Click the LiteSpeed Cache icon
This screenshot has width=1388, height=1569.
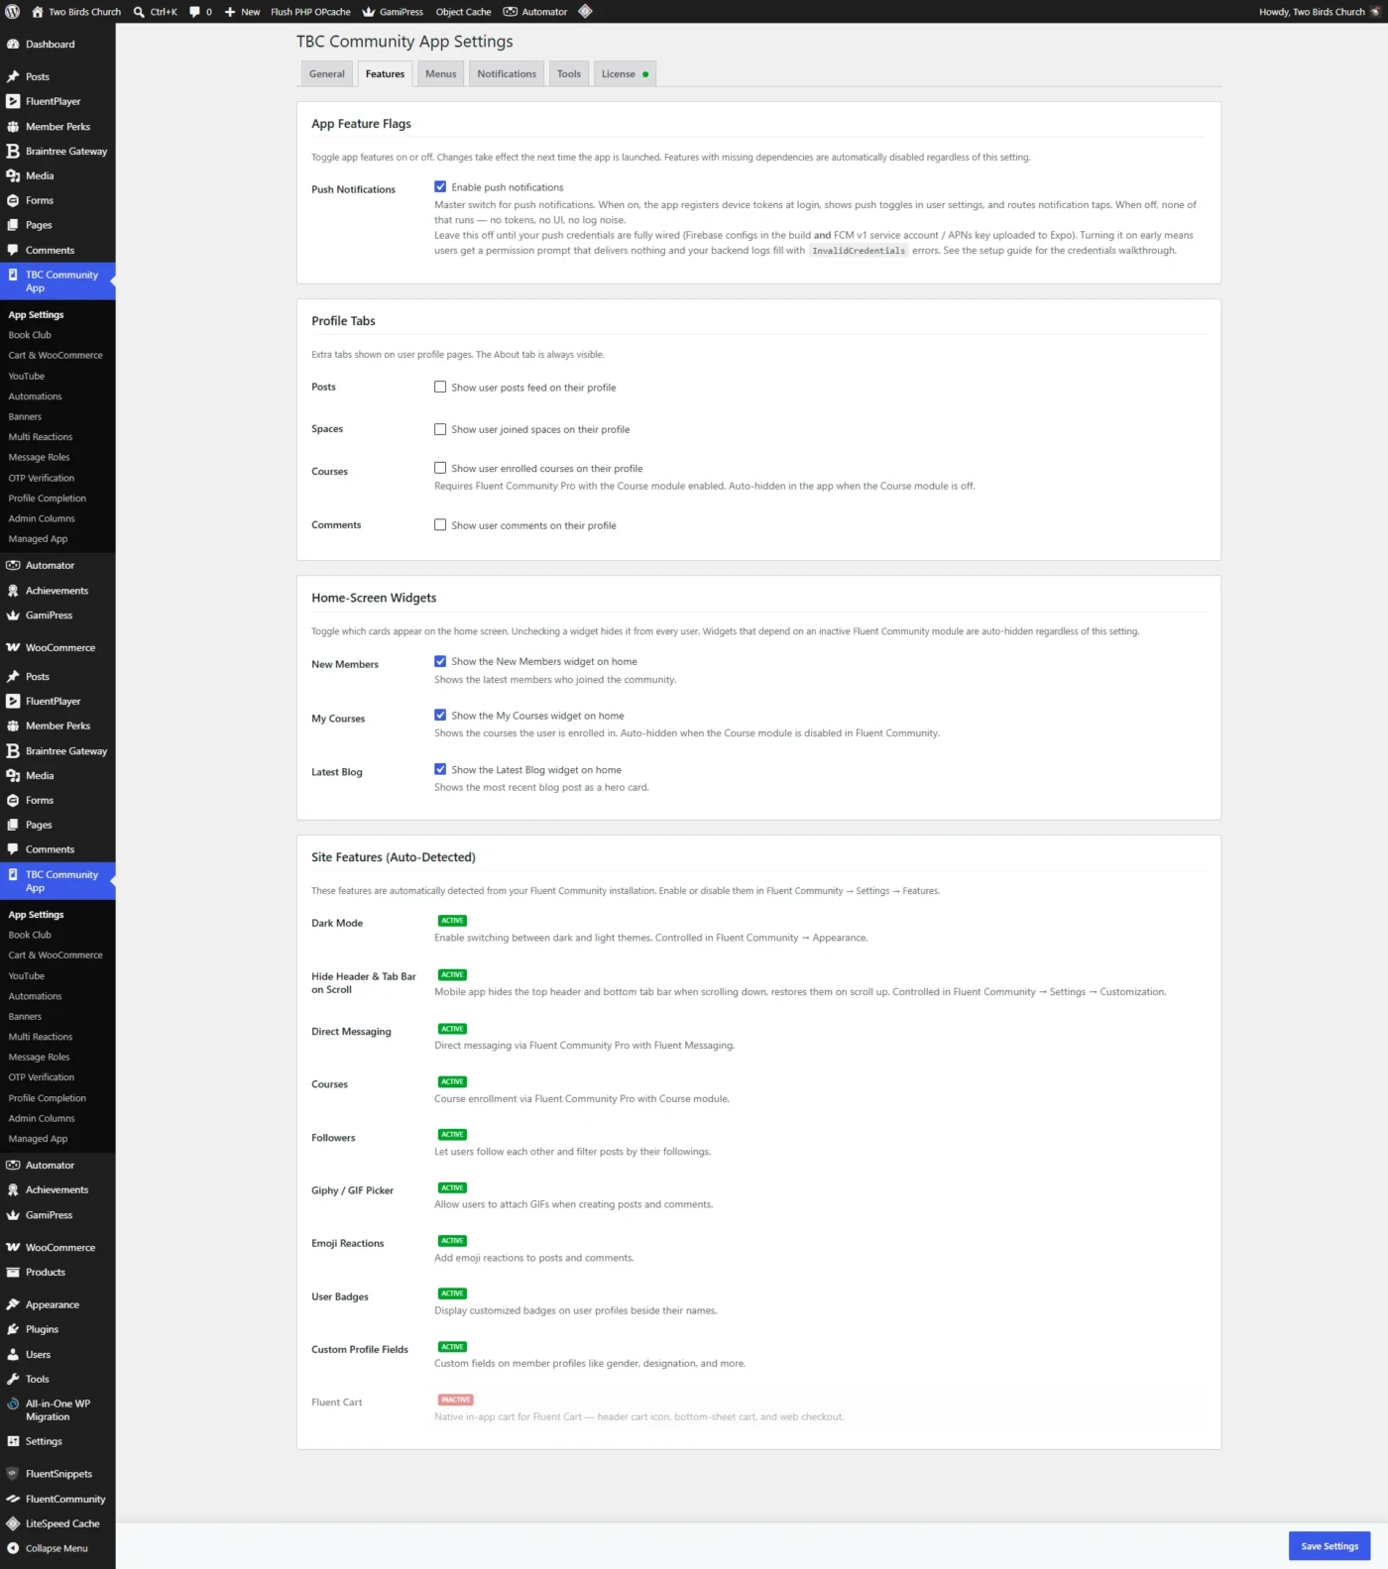click(x=13, y=1524)
